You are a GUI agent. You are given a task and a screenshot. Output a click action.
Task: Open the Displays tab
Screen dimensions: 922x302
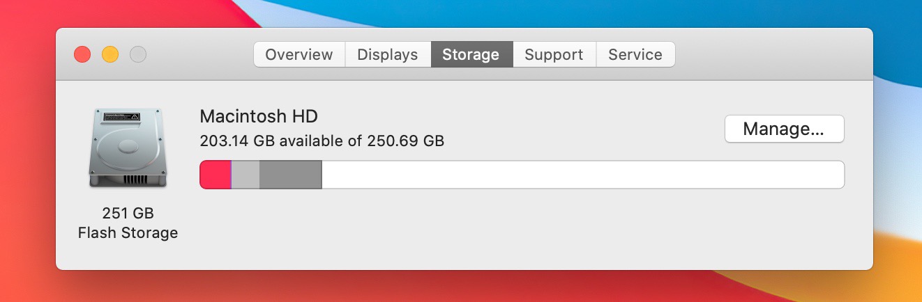[x=388, y=54]
